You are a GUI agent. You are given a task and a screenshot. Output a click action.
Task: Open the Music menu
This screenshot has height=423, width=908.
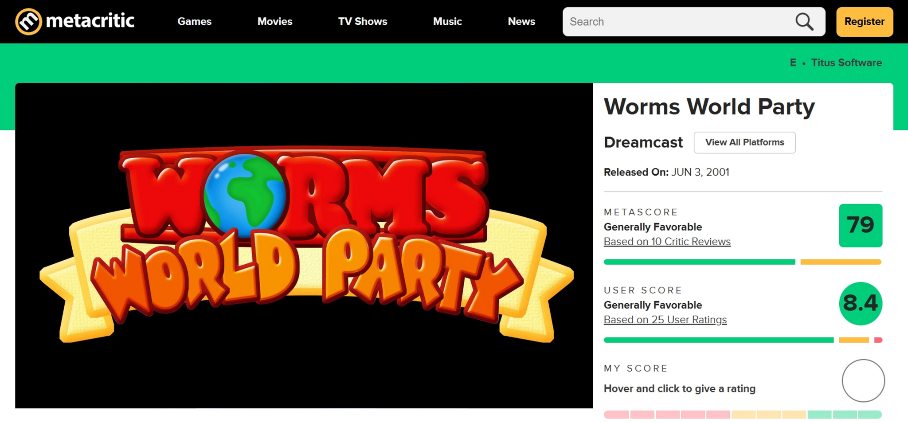tap(447, 21)
